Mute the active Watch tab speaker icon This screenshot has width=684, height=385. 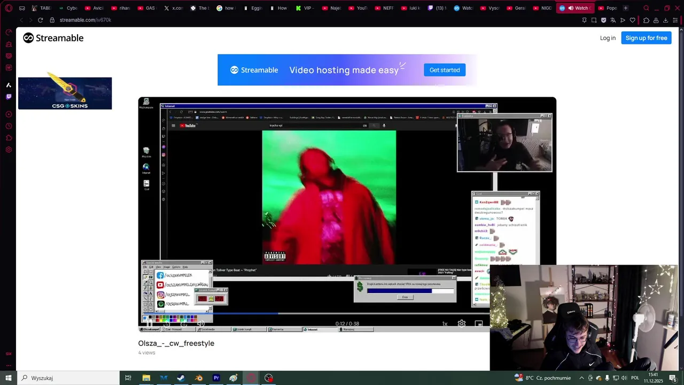click(x=571, y=8)
